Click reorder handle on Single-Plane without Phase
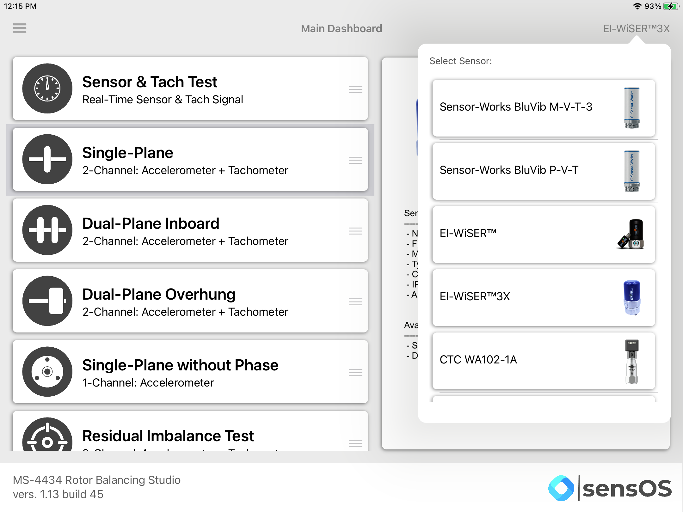 pyautogui.click(x=355, y=373)
